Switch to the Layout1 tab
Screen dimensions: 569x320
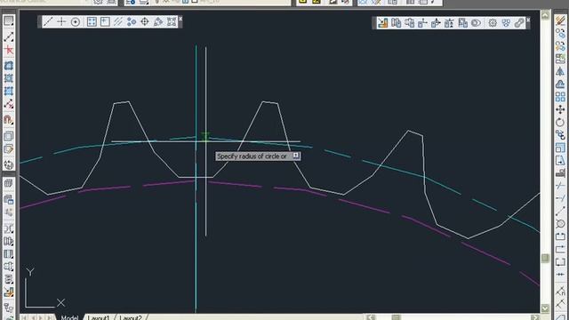point(99,317)
